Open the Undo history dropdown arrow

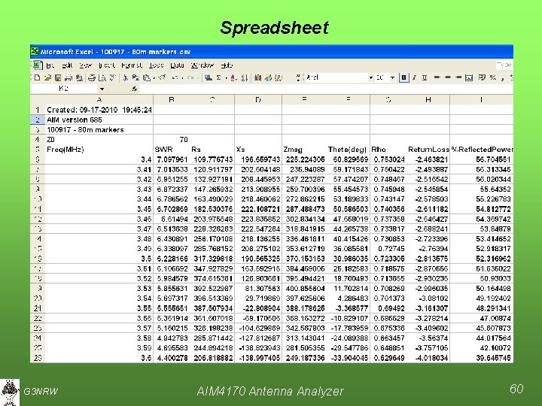tap(182, 78)
